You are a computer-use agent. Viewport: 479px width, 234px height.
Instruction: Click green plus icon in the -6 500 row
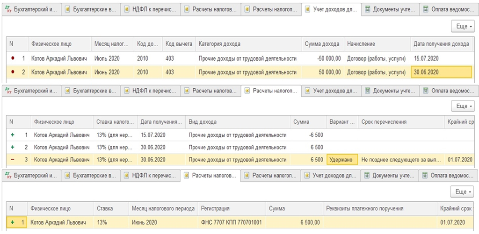point(13,135)
